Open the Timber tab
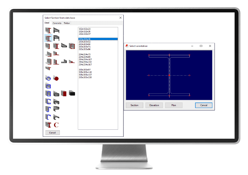This screenshot has height=175, width=248. 67,23
